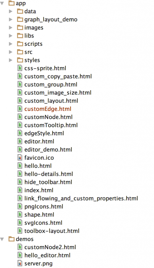The image size is (154, 268).
Task: Expand the data folder
Action: tap(11, 11)
